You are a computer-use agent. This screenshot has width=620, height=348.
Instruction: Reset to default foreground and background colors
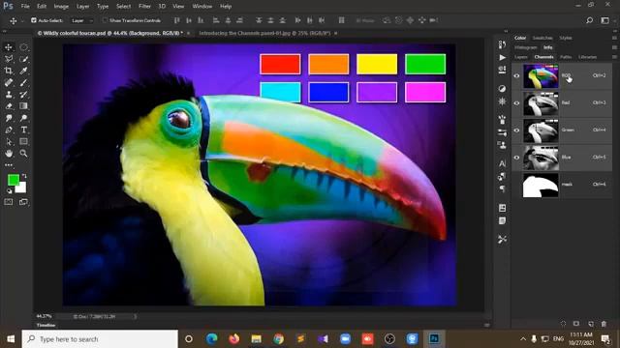pyautogui.click(x=9, y=191)
